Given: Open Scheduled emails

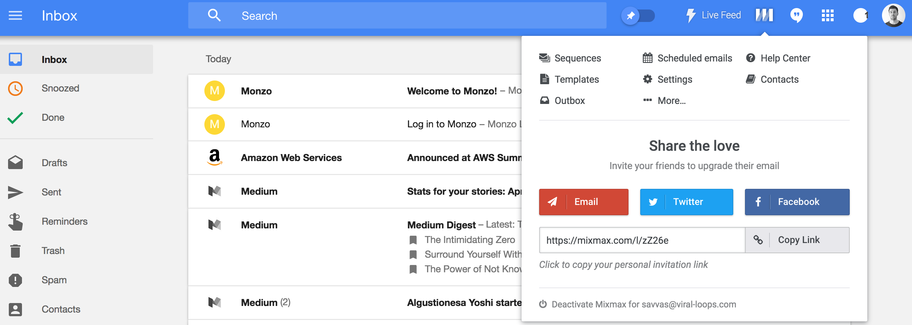Looking at the screenshot, I should click(x=687, y=58).
